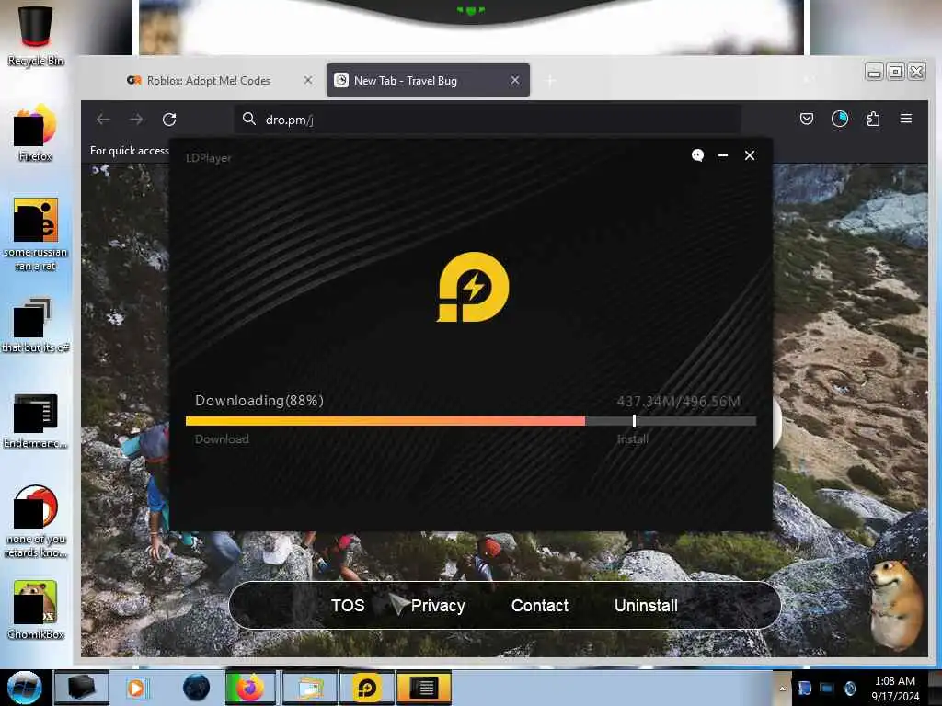This screenshot has width=942, height=706.
Task: Minimize the LDPlayer installer window
Action: [x=723, y=155]
